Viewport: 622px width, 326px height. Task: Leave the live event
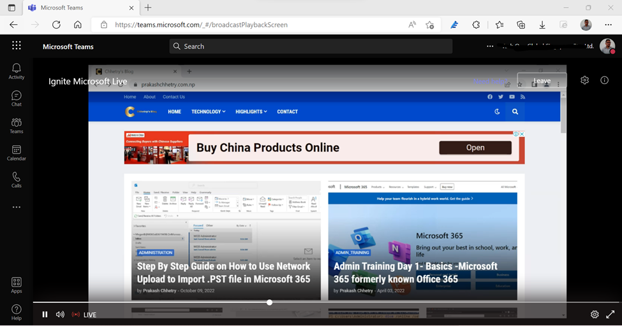tap(542, 81)
